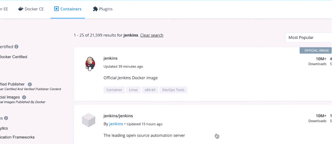
Task: Open the jenkins/jenkins repository title
Action: [x=118, y=116]
